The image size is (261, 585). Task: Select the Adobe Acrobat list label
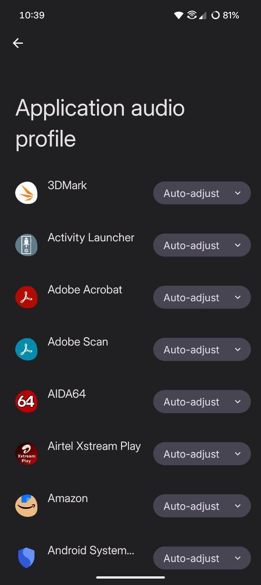pyautogui.click(x=85, y=290)
